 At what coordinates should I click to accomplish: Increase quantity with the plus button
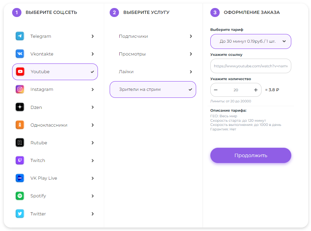click(x=256, y=90)
